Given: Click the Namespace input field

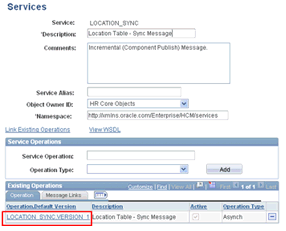Looking at the screenshot, I should (158, 115).
